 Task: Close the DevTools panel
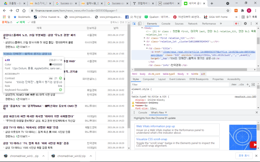coord(257,23)
